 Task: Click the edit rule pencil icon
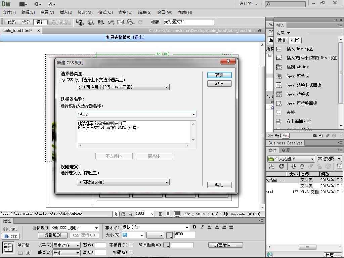[x=328, y=136]
